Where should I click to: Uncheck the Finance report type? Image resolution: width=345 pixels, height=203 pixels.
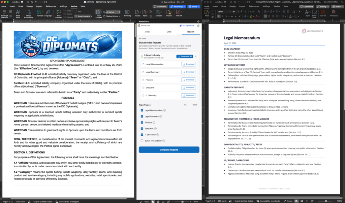142,123
